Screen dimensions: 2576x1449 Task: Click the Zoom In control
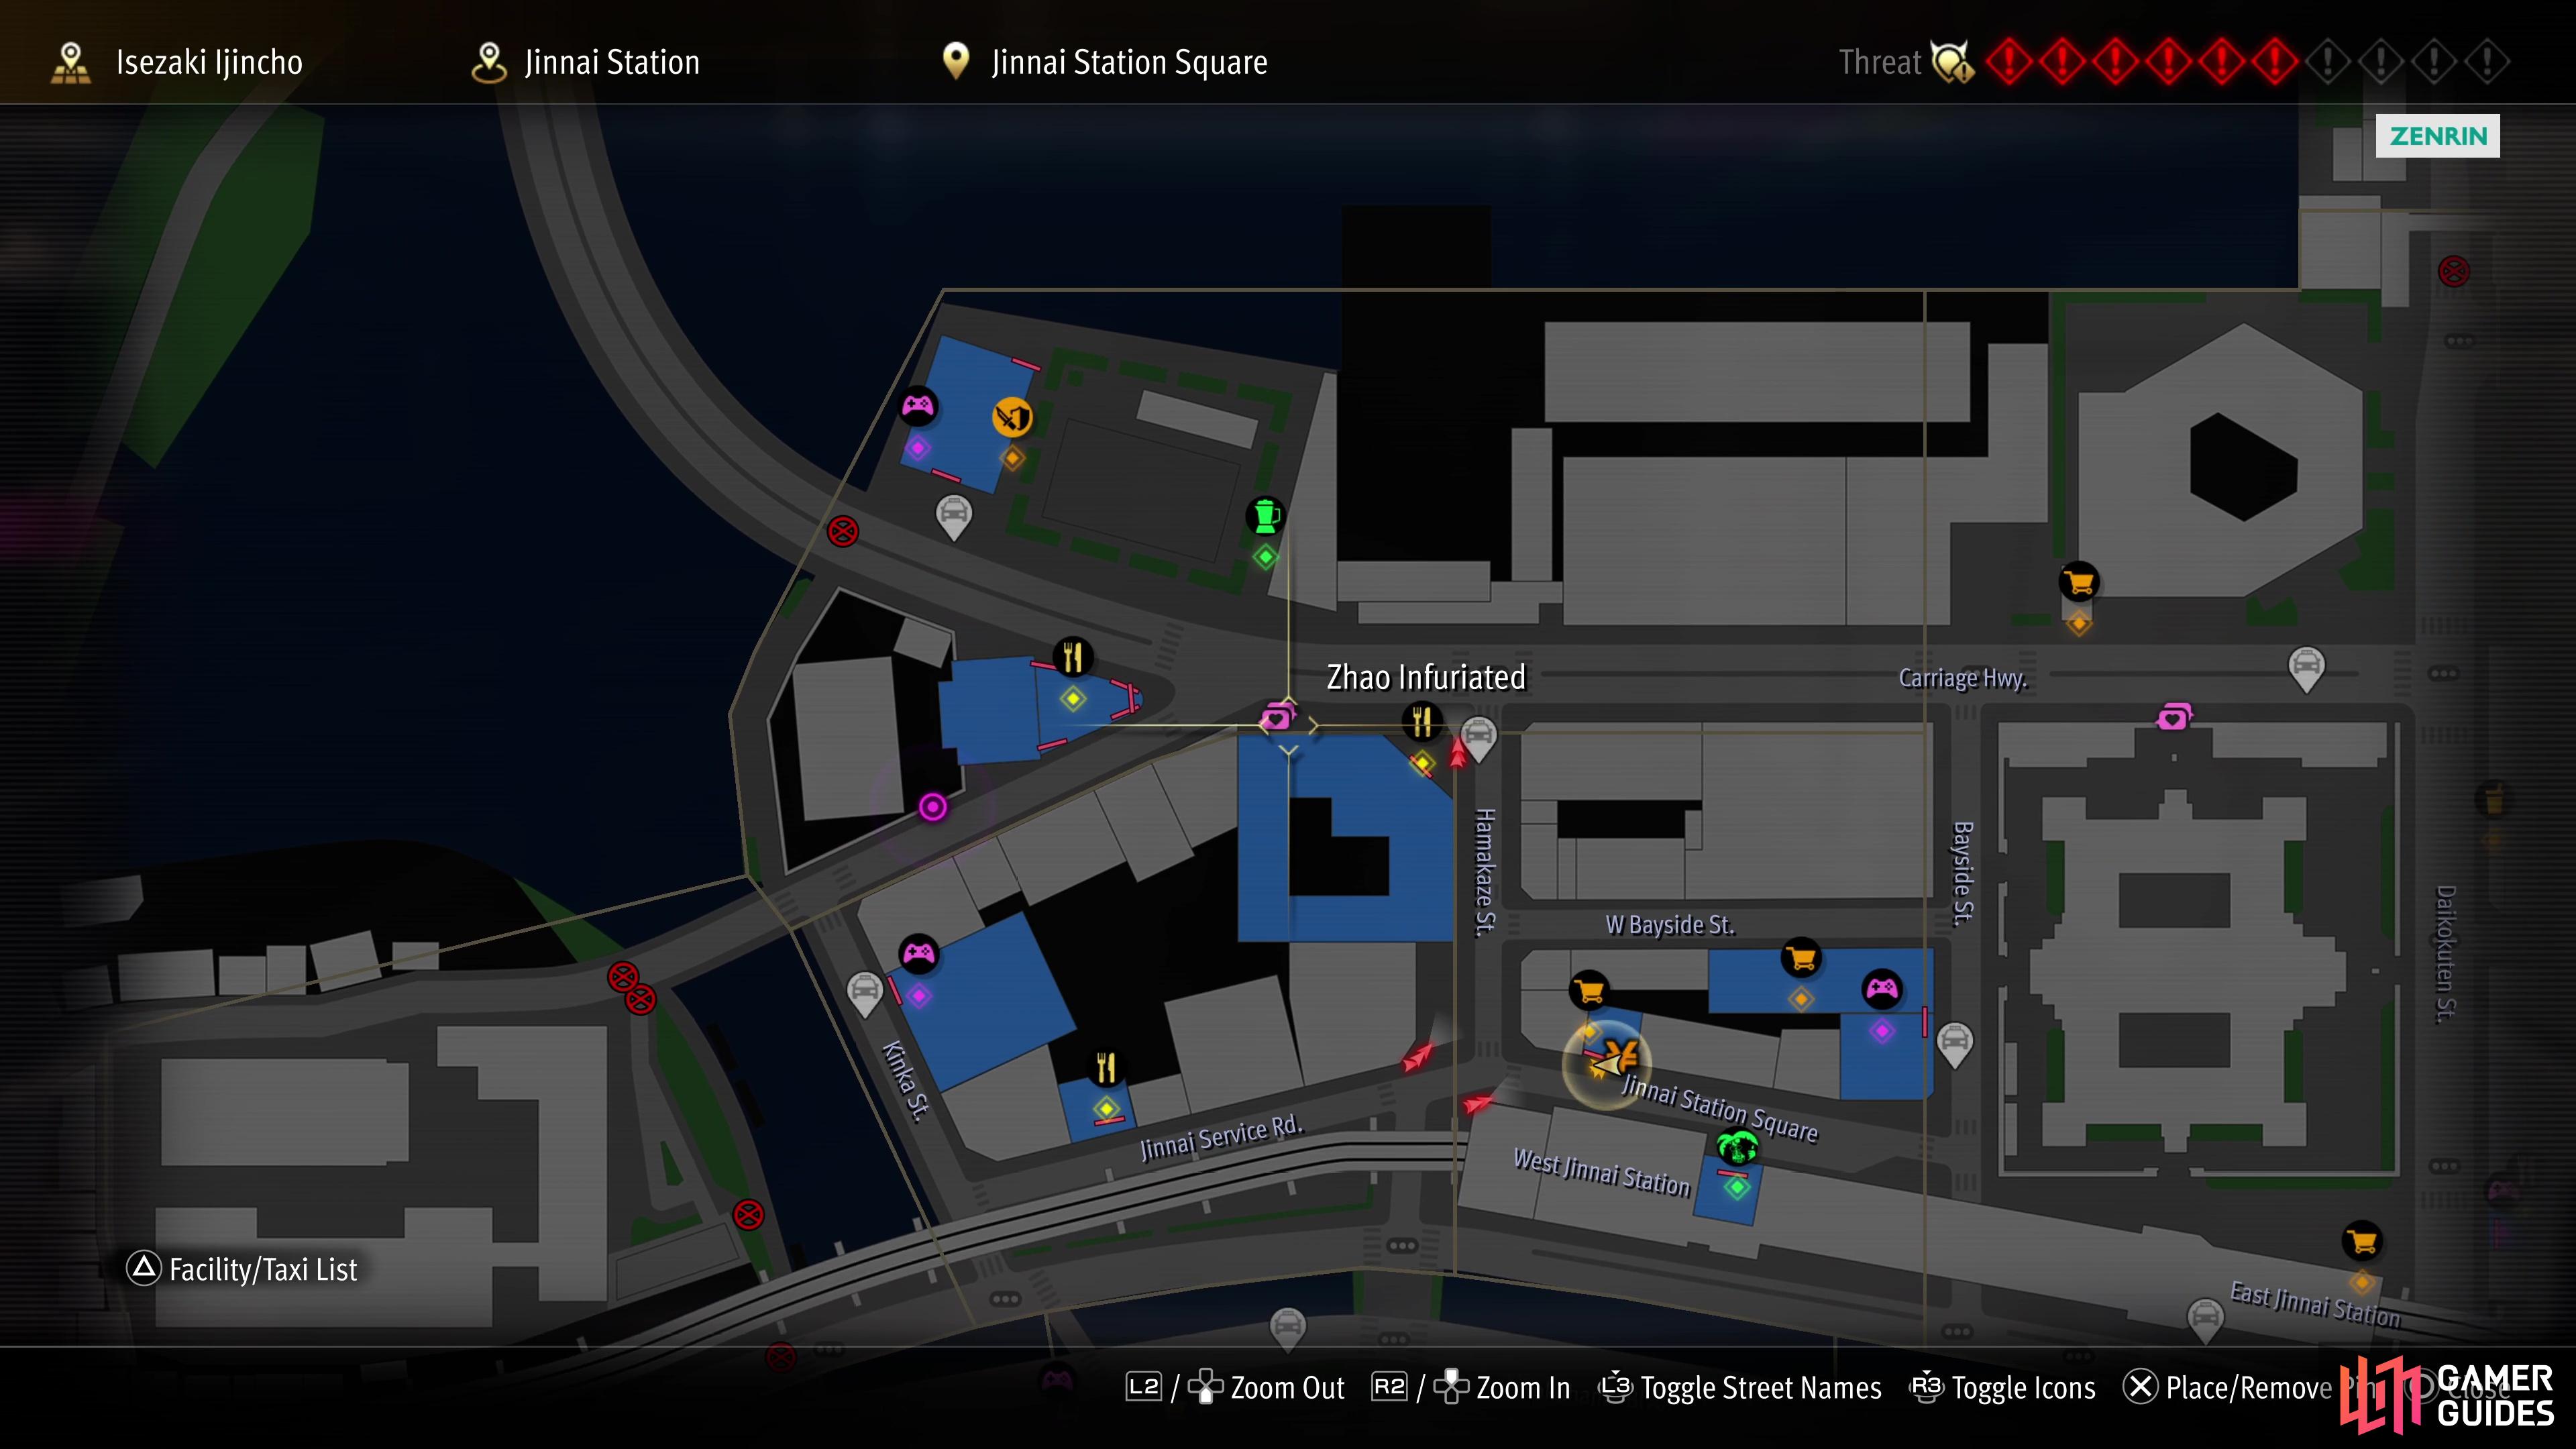1471,1388
